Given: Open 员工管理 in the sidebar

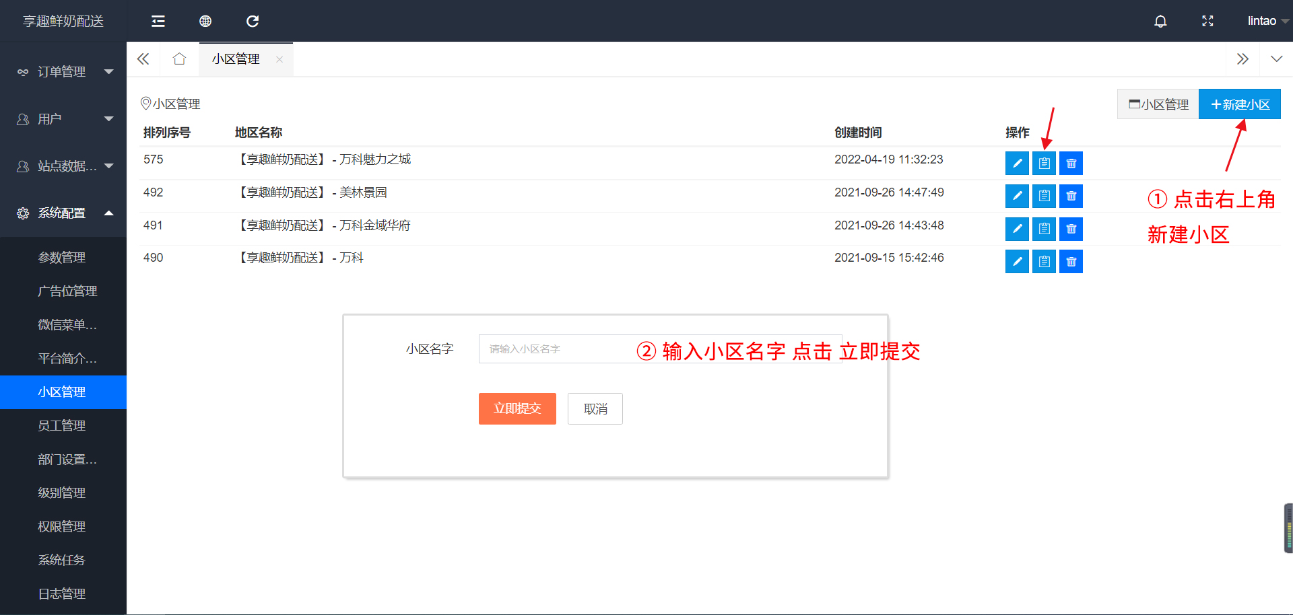Looking at the screenshot, I should pyautogui.click(x=62, y=426).
